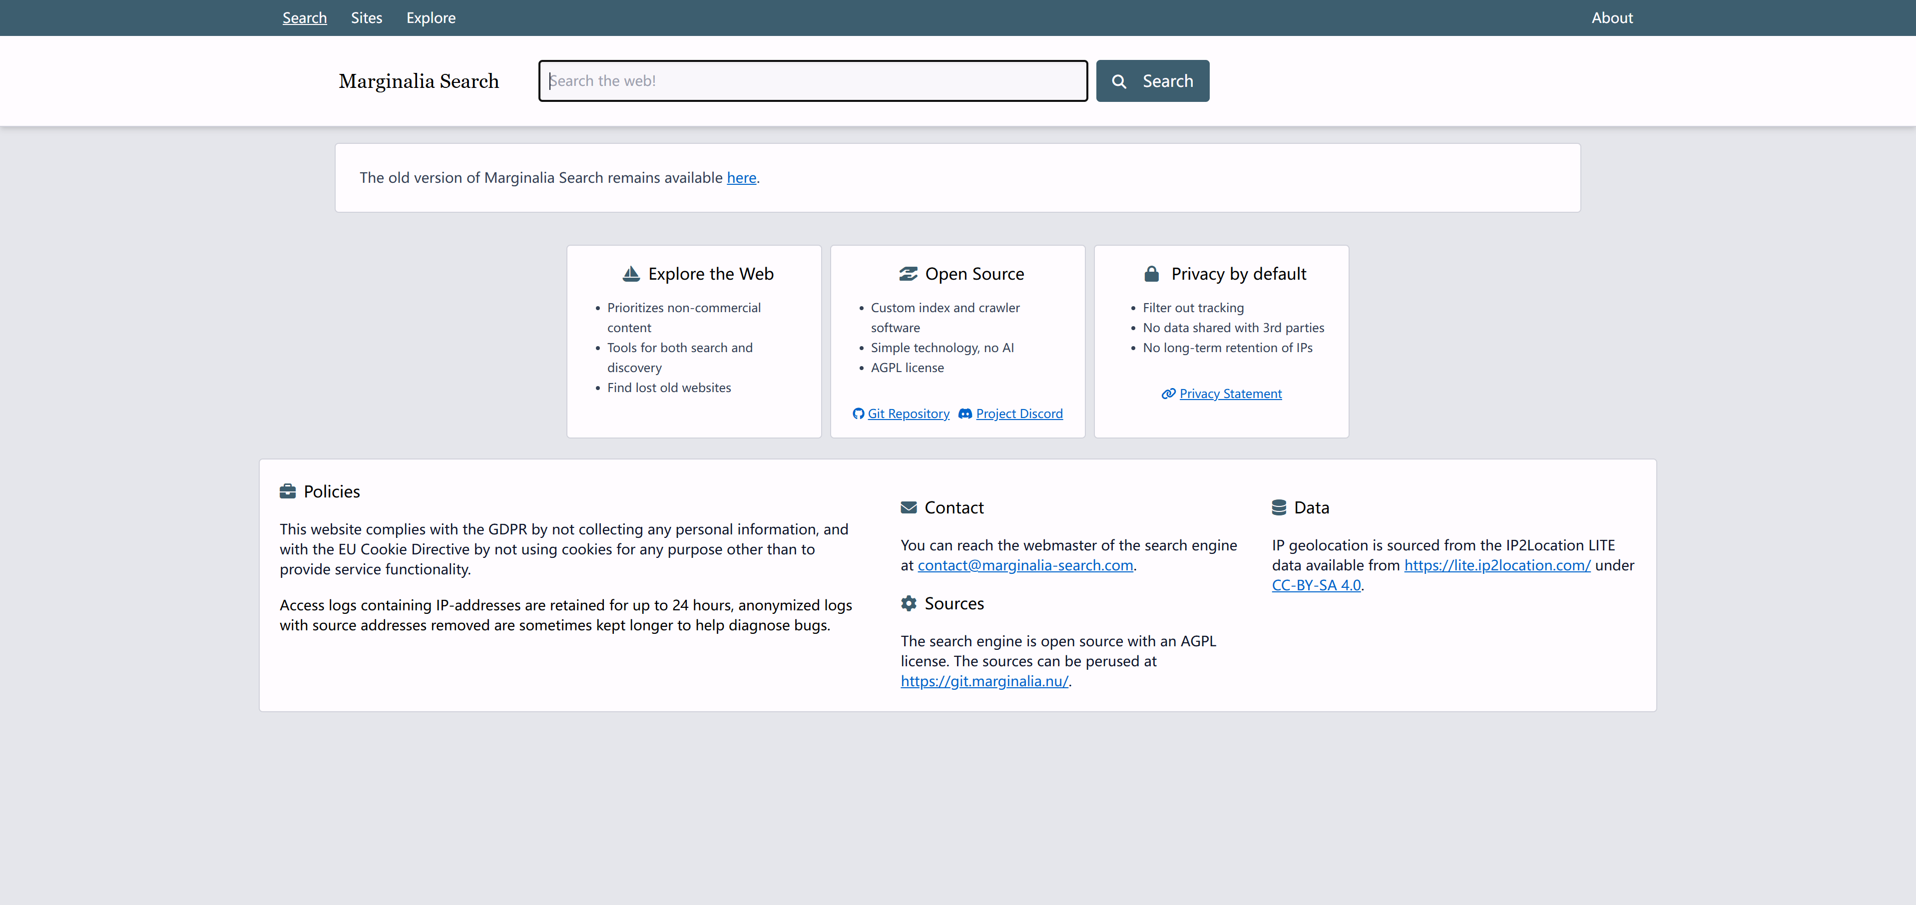Viewport: 1916px width, 905px height.
Task: Open the Privacy Statement link
Action: pyautogui.click(x=1230, y=394)
